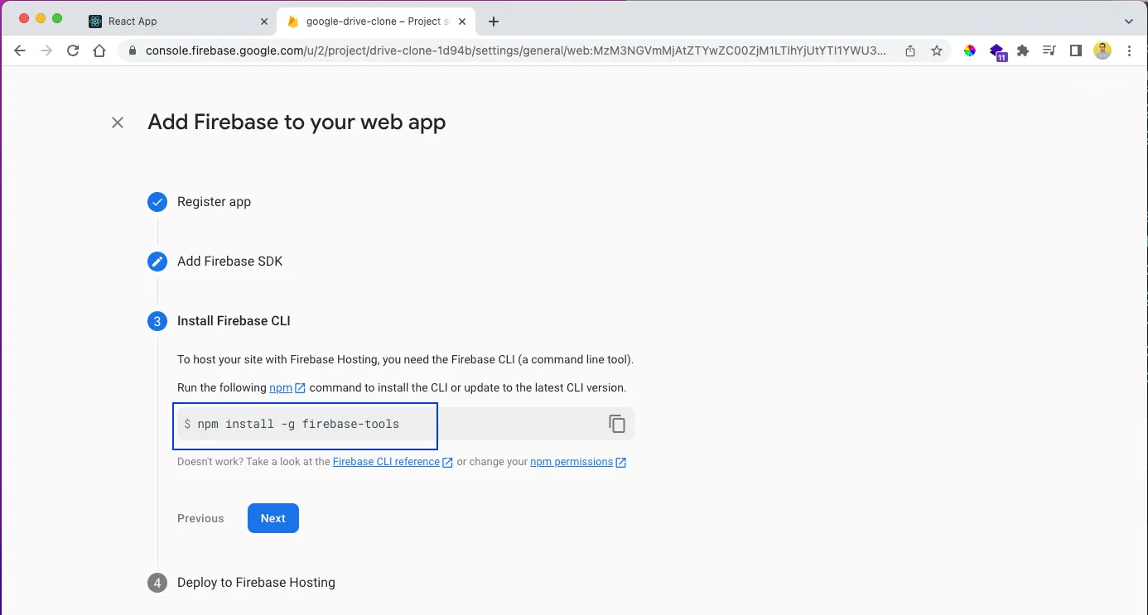The width and height of the screenshot is (1148, 615).
Task: Open the Extensions puzzle menu
Action: 1023,51
